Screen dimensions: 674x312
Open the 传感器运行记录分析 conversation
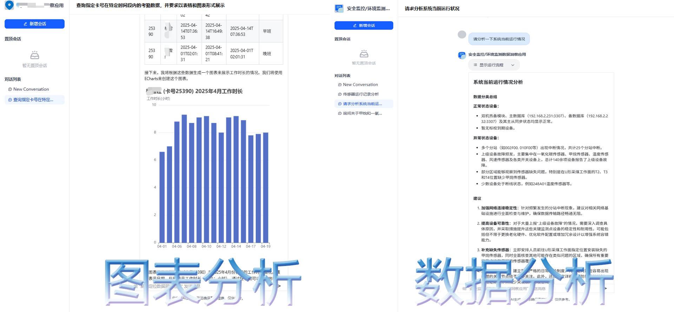(361, 94)
